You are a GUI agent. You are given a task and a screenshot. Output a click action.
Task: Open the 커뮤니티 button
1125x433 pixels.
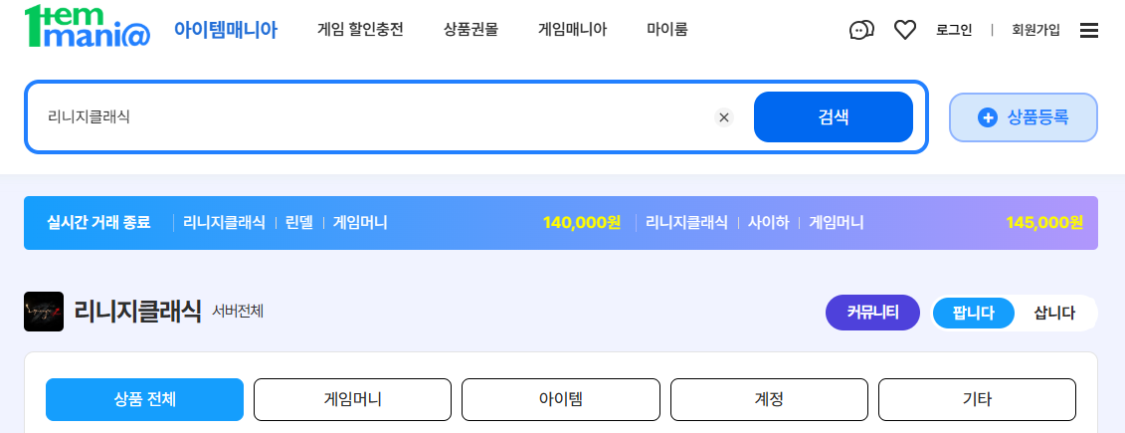[872, 314]
